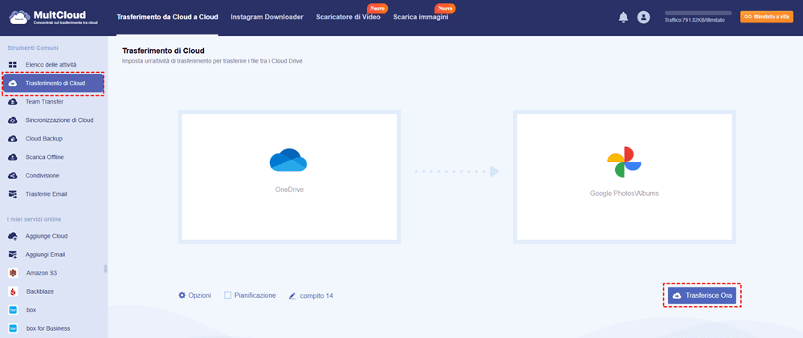Click the Elenco delle attività grid icon
The image size is (803, 338).
[x=14, y=65]
